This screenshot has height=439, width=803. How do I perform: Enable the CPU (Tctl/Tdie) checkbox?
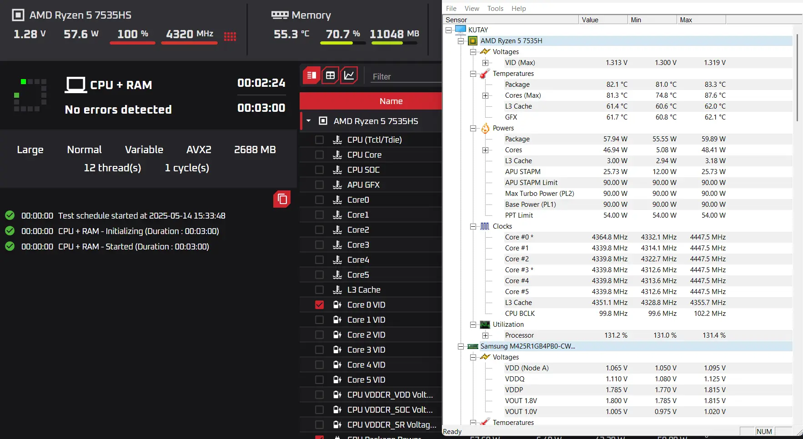point(320,140)
